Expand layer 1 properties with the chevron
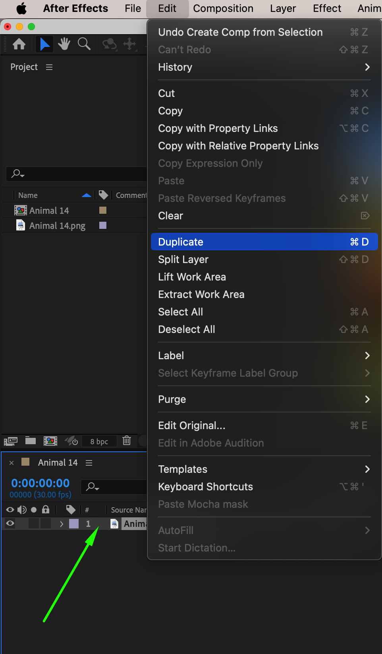 click(62, 524)
